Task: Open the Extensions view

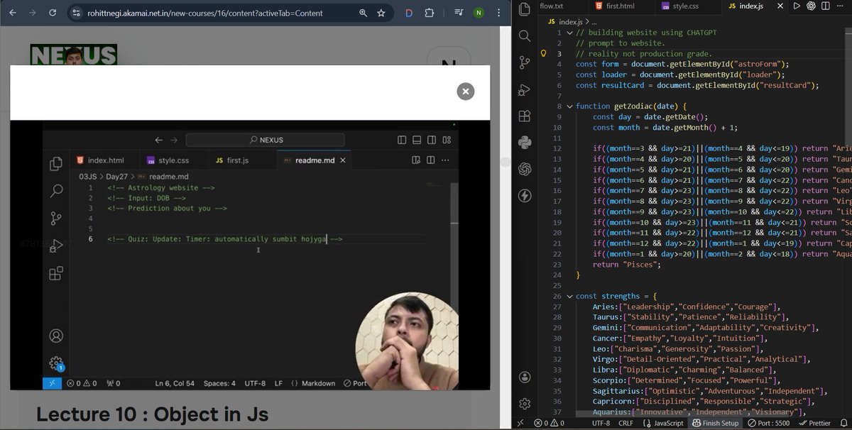Action: point(524,116)
